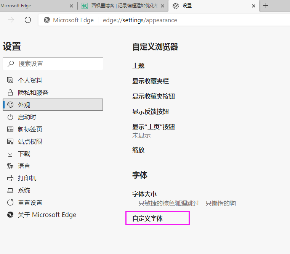Open 站点权限 settings

click(53, 141)
